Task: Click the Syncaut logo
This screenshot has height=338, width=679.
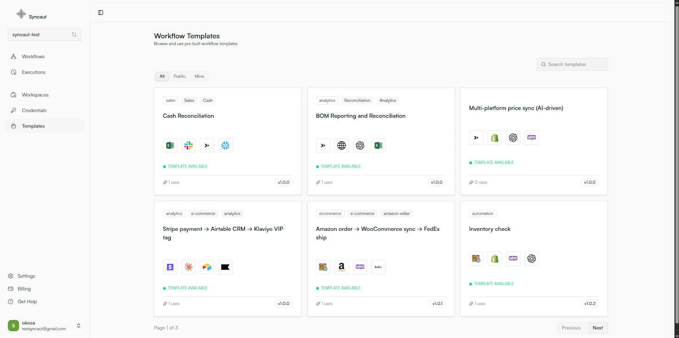Action: [x=21, y=14]
